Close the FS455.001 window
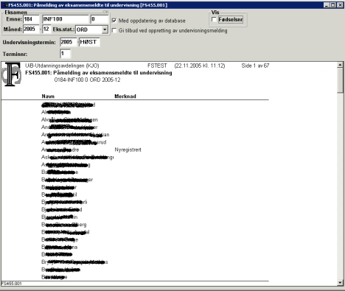Screen dimensions: 345x291 340,5
